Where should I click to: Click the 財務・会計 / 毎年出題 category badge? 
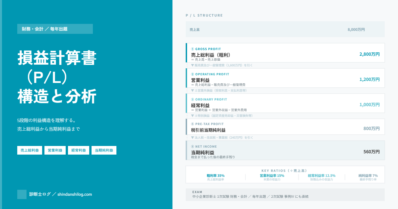[x=55, y=29]
